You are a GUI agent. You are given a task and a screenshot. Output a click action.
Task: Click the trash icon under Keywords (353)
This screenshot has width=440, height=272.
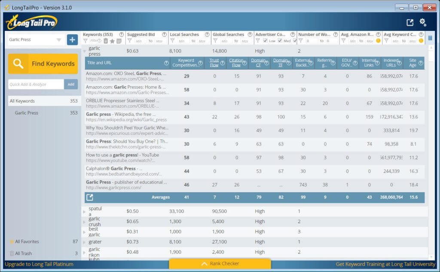coord(106,41)
